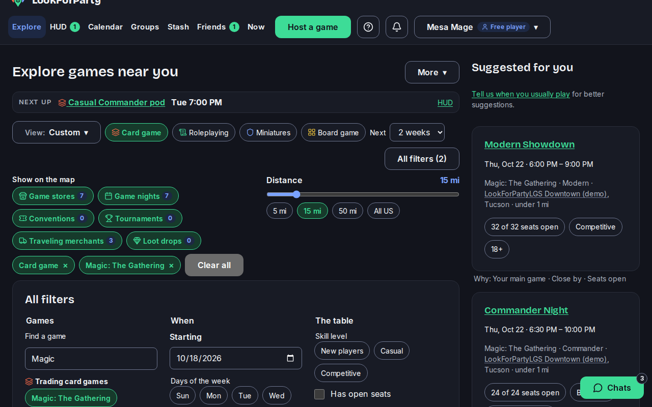Click the Find a game input field

point(91,359)
